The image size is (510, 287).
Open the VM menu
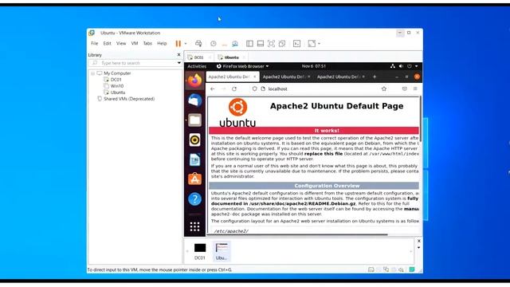[x=135, y=43]
